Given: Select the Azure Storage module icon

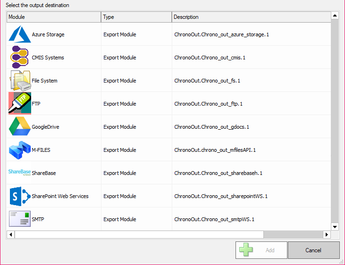Looking at the screenshot, I should (x=19, y=34).
